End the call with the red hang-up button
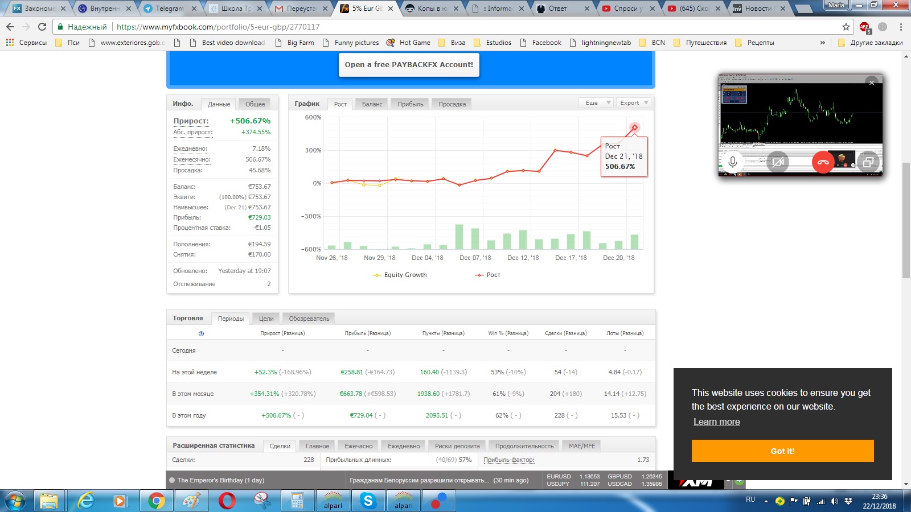 click(823, 162)
